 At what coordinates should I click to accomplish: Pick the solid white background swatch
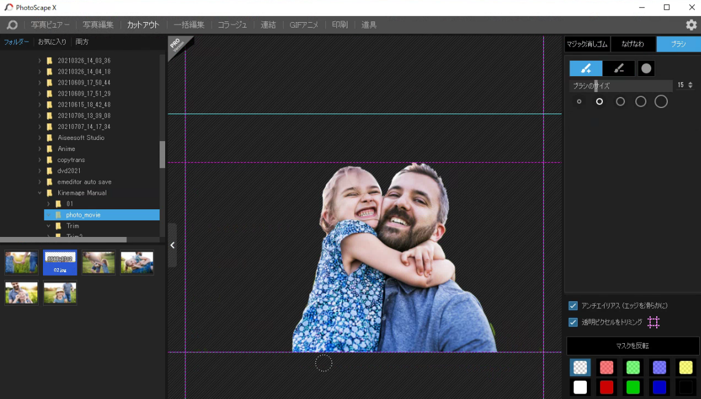click(580, 387)
